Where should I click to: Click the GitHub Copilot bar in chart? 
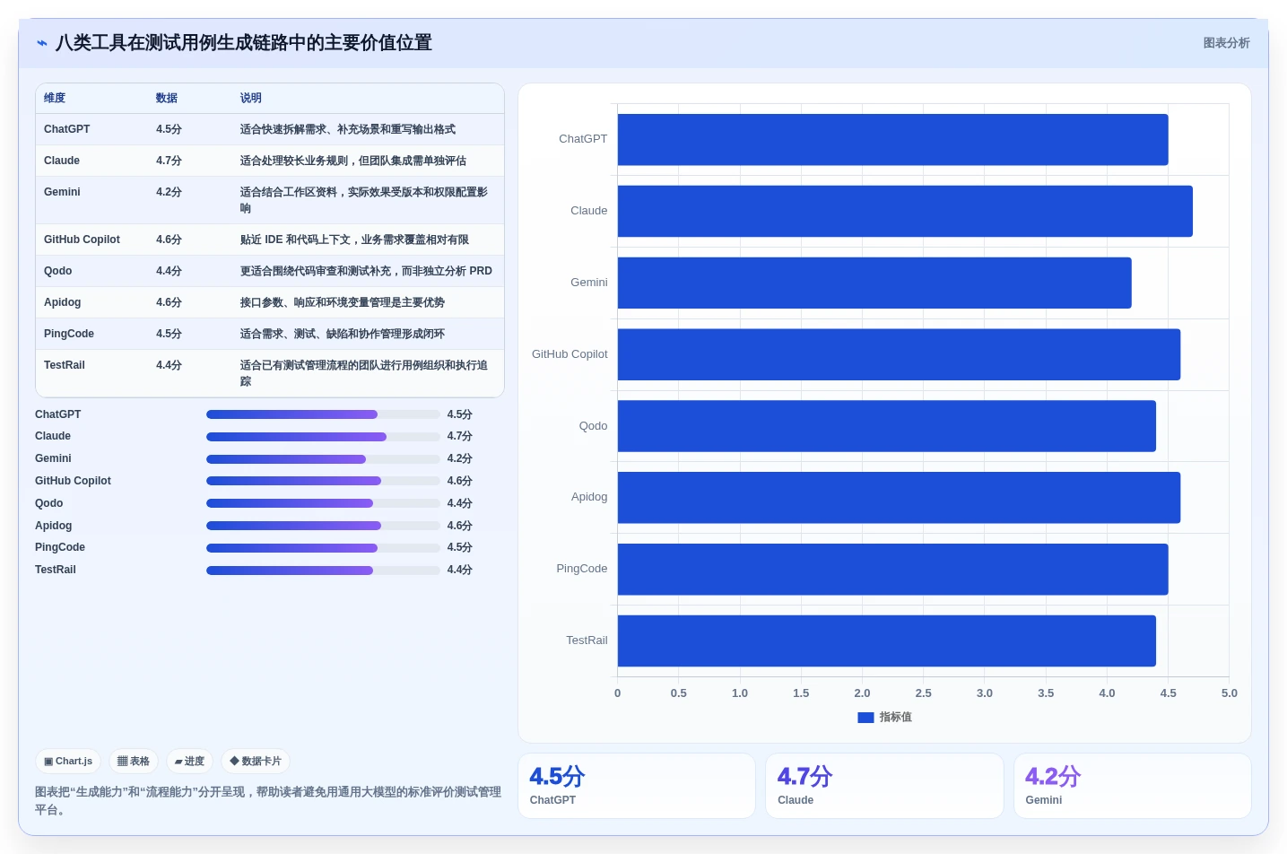899,354
